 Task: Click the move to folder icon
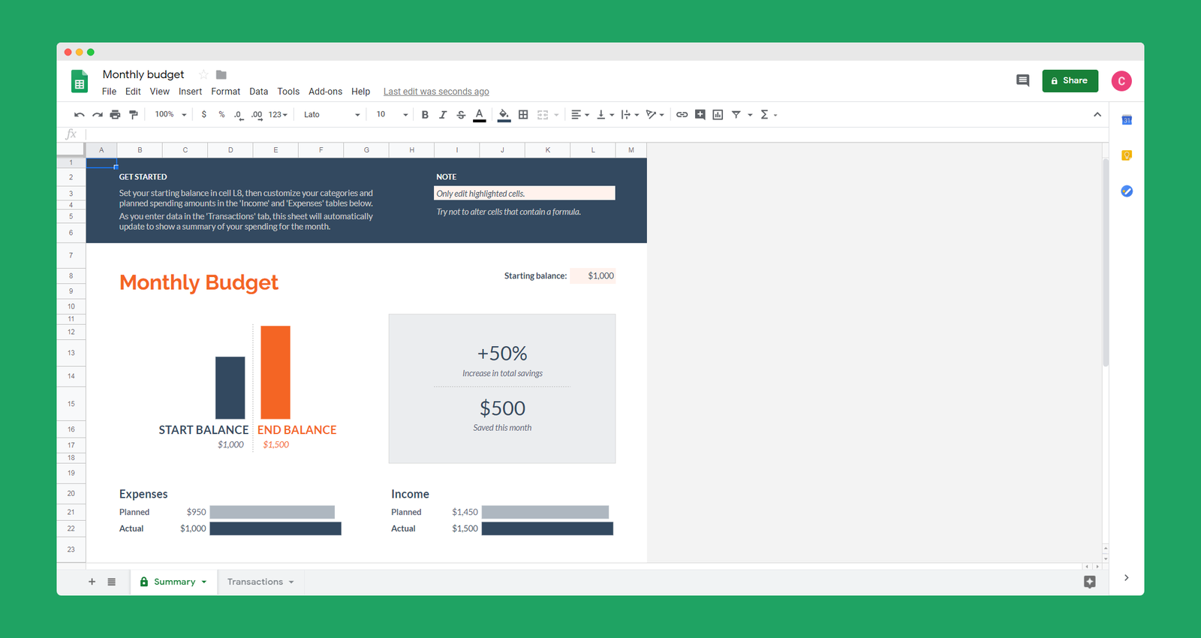(221, 74)
